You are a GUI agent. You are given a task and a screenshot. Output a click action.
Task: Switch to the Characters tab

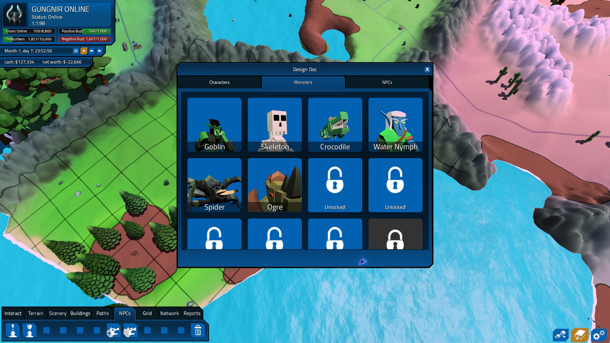[x=220, y=82]
